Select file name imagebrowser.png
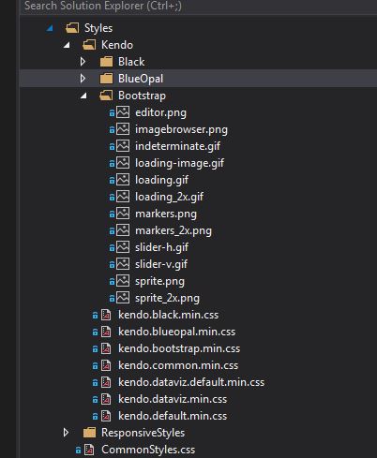 coord(181,129)
